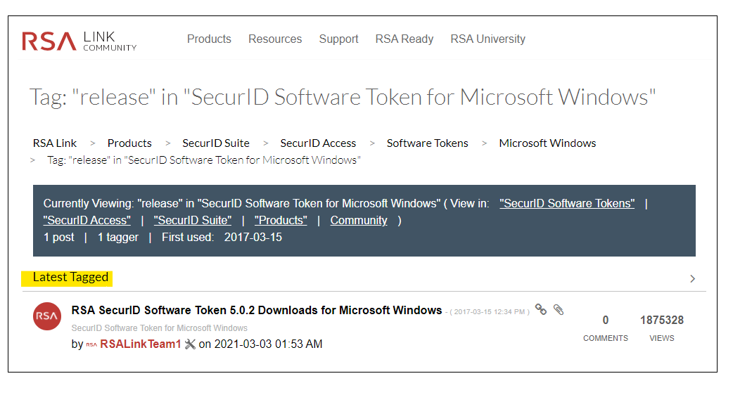Viewport: 733px width, 395px height.
Task: Click the paperclip attachment icon beside post title
Action: [559, 309]
